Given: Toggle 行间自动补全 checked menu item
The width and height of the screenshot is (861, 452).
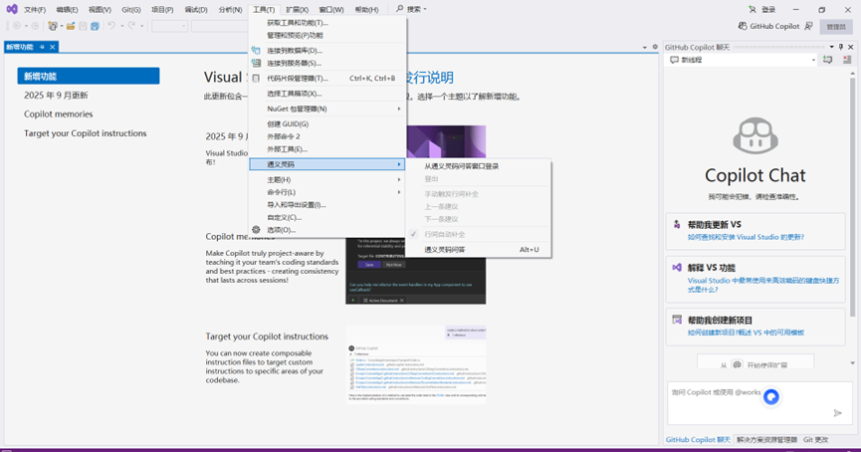Looking at the screenshot, I should coord(478,234).
